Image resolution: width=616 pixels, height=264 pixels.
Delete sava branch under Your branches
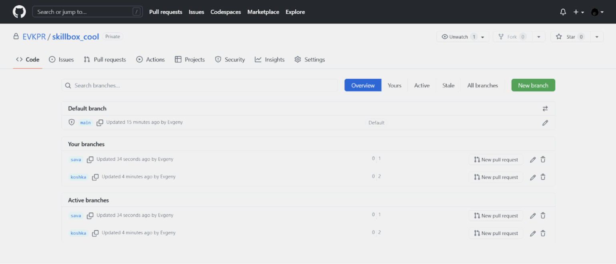coord(543,160)
